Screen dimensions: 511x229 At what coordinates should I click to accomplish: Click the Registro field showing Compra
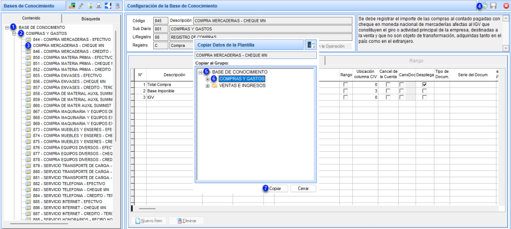[182, 45]
